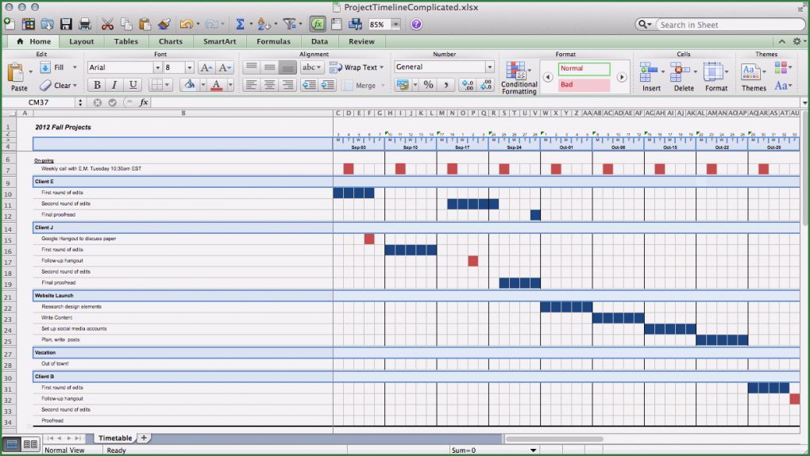Image resolution: width=810 pixels, height=456 pixels.
Task: Align text to the top
Action: tap(252, 67)
